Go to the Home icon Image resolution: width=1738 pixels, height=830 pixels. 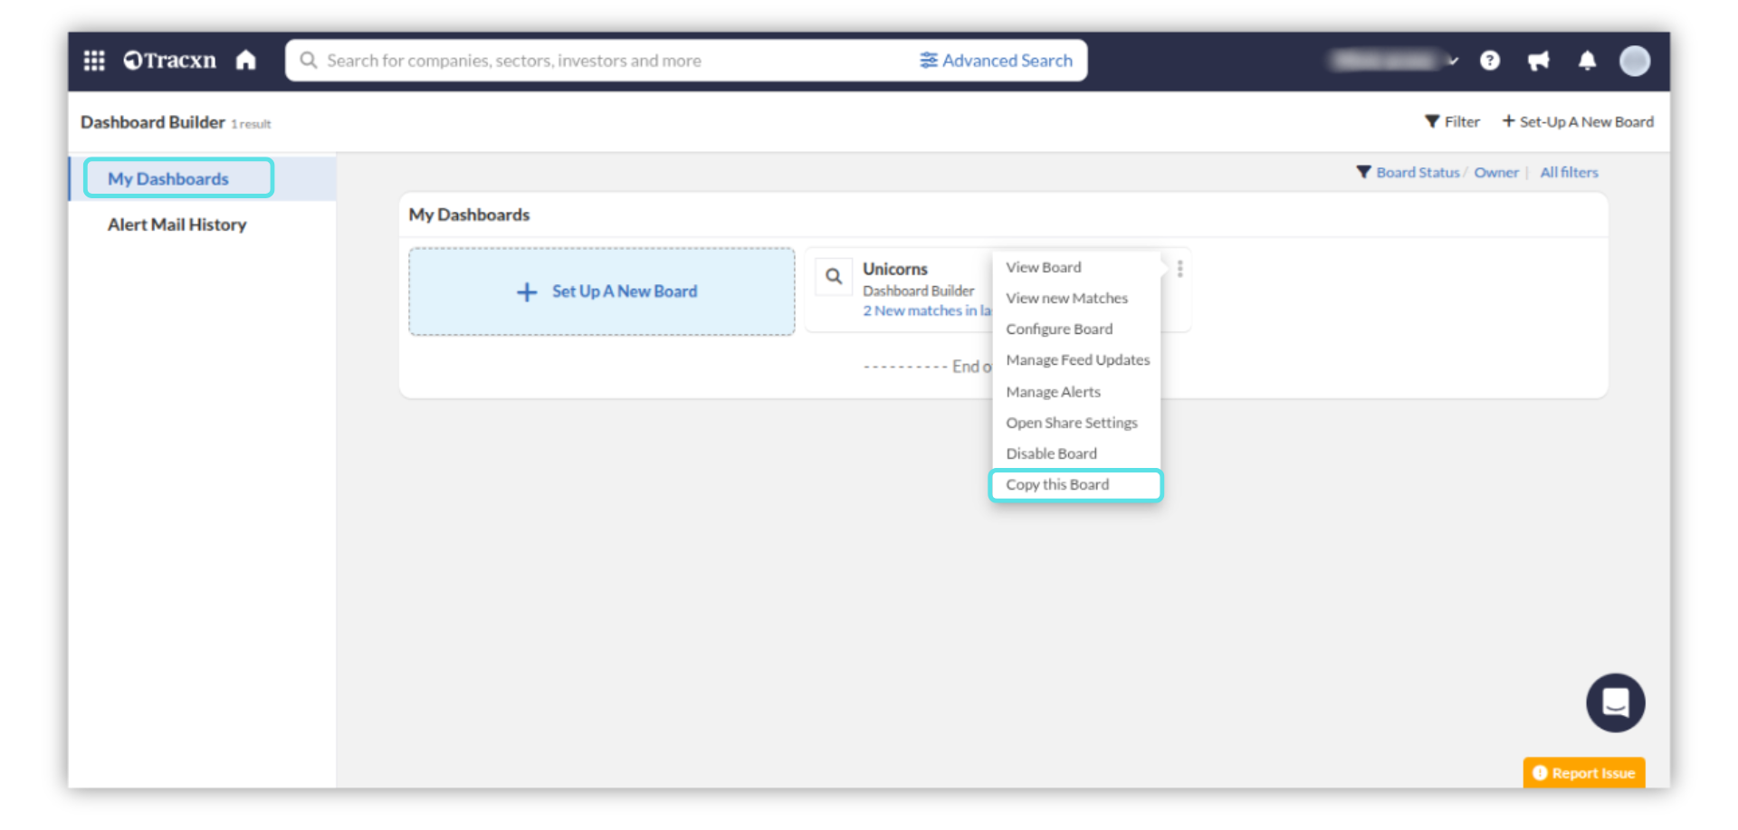pyautogui.click(x=245, y=61)
